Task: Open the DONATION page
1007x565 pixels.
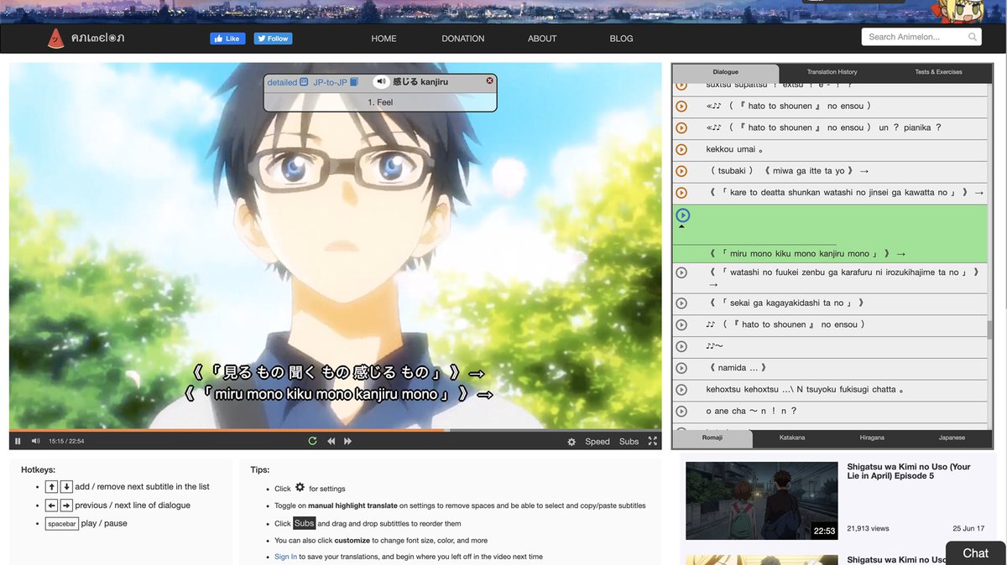Action: click(x=463, y=39)
